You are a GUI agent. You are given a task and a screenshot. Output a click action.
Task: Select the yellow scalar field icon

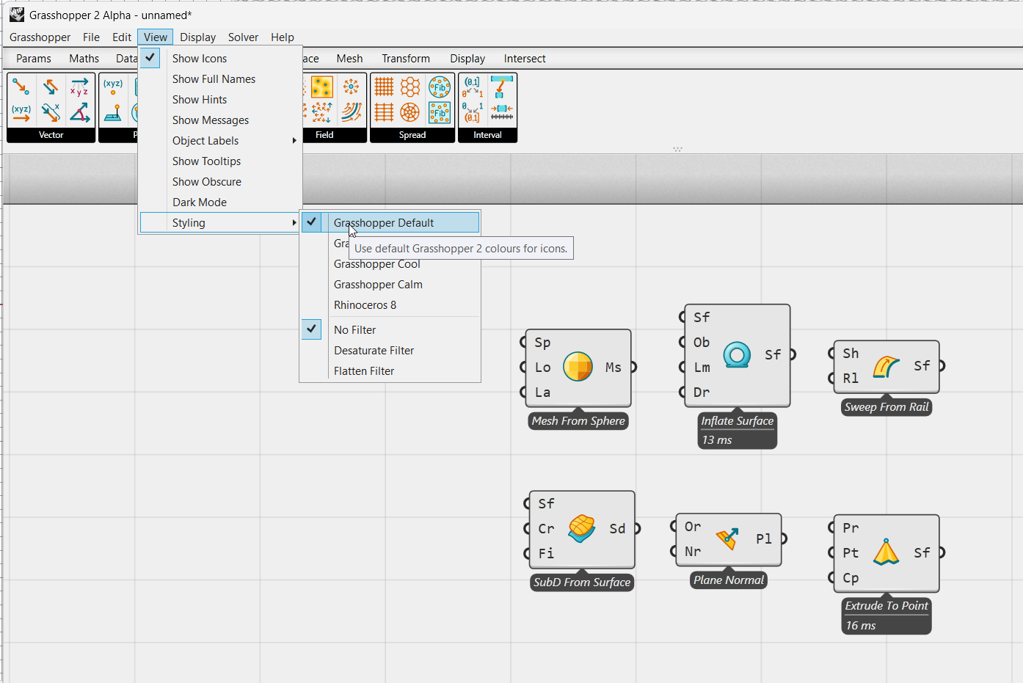[322, 87]
